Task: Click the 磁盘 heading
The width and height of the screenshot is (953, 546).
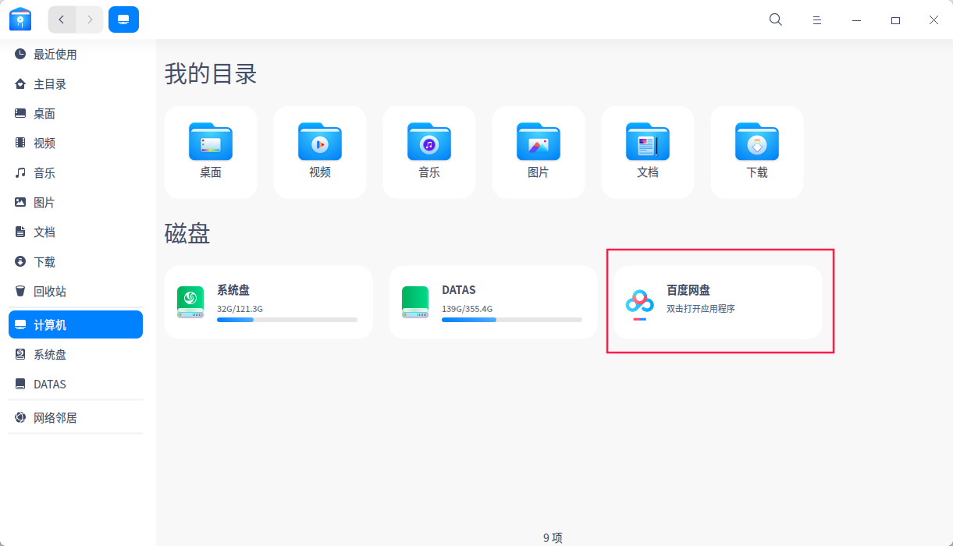Action: (x=187, y=233)
